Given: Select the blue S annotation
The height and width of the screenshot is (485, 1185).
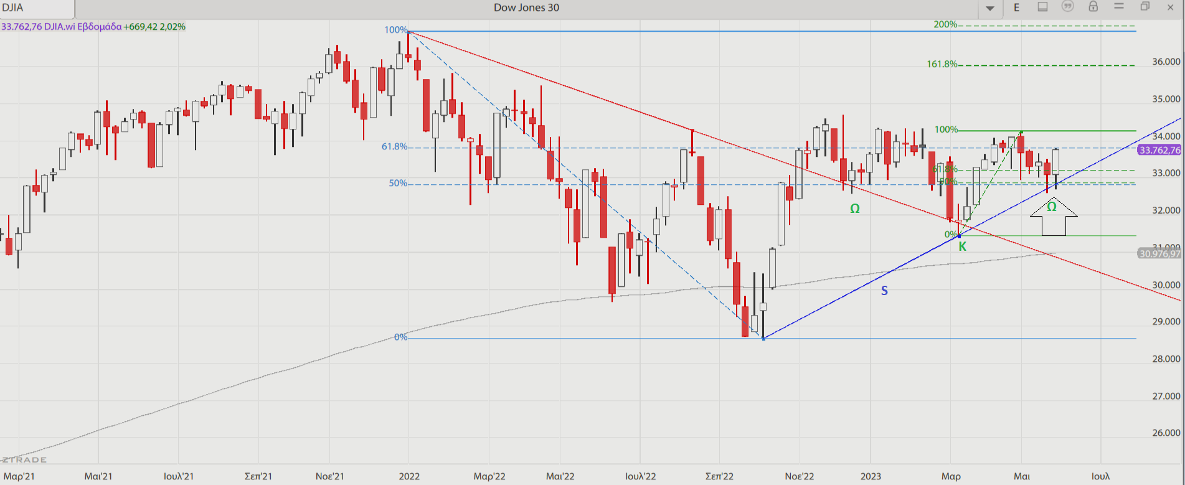Looking at the screenshot, I should [x=884, y=291].
